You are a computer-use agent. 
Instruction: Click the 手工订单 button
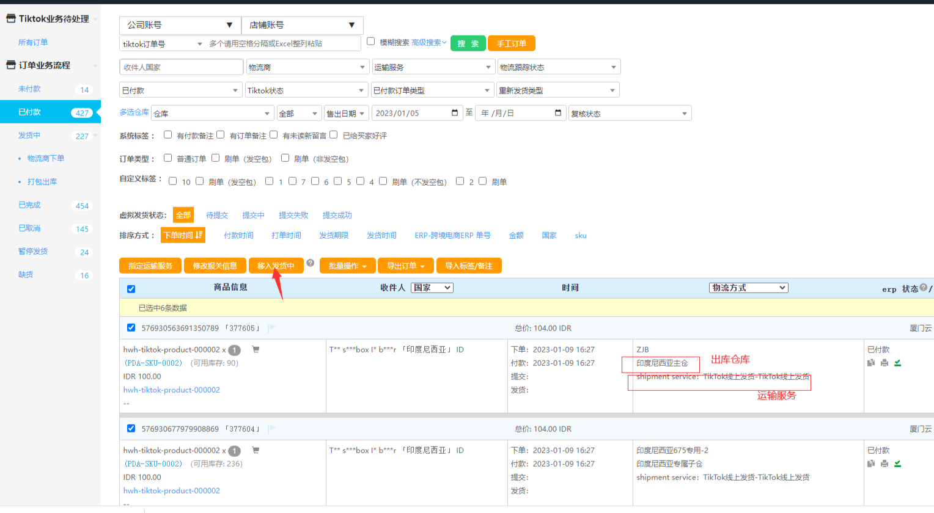(512, 43)
